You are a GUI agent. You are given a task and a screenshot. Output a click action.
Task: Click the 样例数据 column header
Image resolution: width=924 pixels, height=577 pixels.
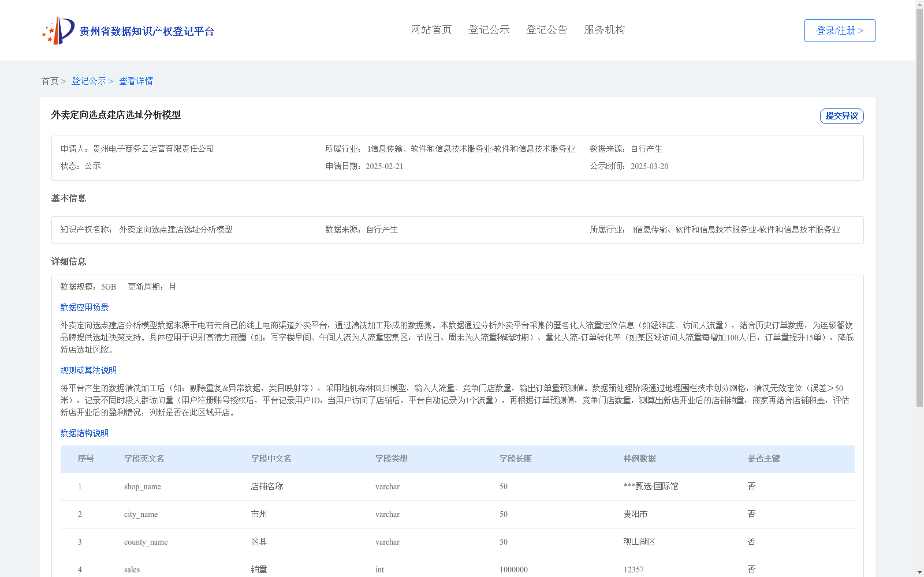pos(640,459)
